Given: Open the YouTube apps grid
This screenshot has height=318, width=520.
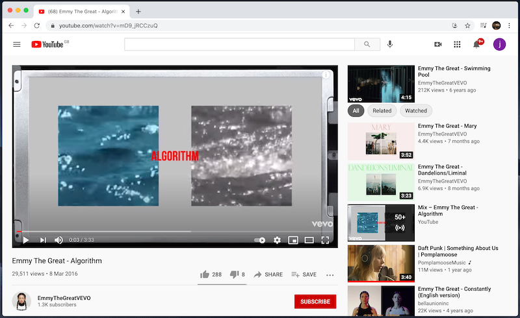Looking at the screenshot, I should click(457, 44).
